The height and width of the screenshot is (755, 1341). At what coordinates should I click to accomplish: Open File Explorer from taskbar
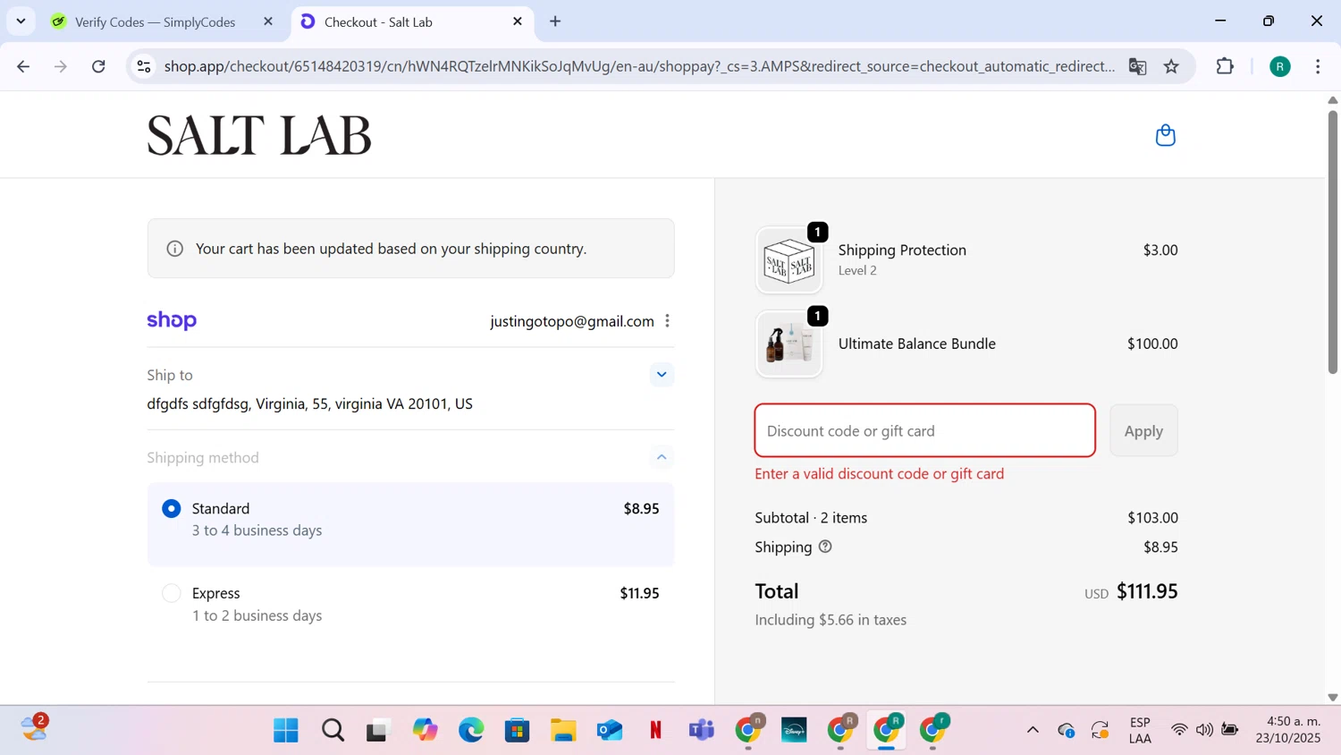563,730
